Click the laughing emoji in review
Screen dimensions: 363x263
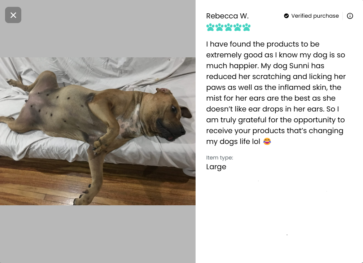click(267, 141)
